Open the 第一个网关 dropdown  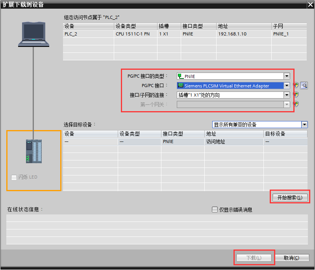pos(287,104)
